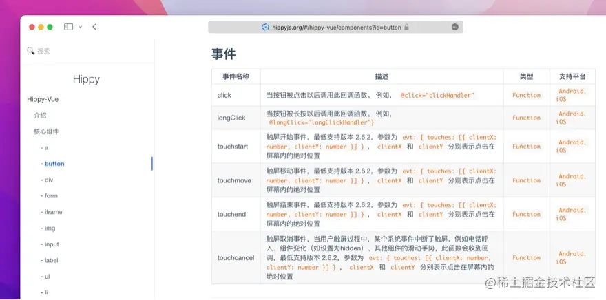
Task: Focus the 搜索 search field
Action: [x=87, y=51]
